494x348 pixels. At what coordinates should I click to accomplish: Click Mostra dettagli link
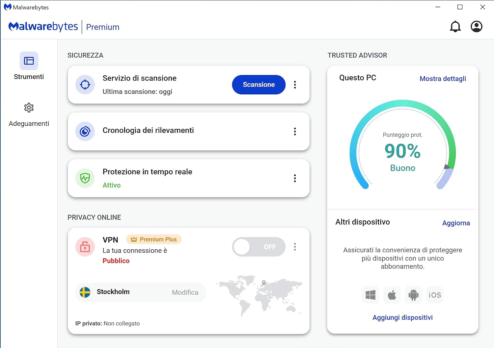[x=443, y=79]
